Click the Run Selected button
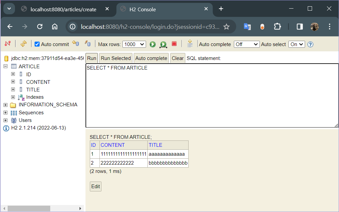Viewport: 339px width, 212px height. point(116,58)
